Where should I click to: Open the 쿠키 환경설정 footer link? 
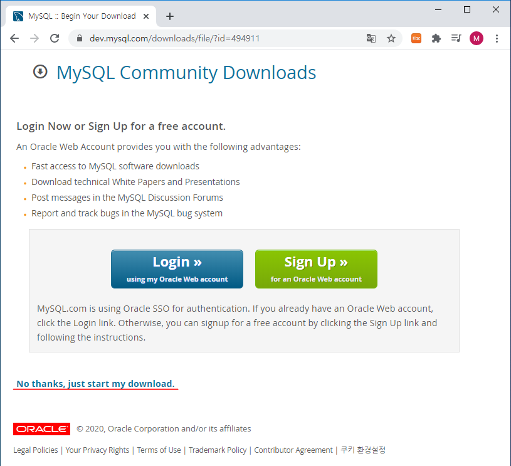pyautogui.click(x=363, y=450)
